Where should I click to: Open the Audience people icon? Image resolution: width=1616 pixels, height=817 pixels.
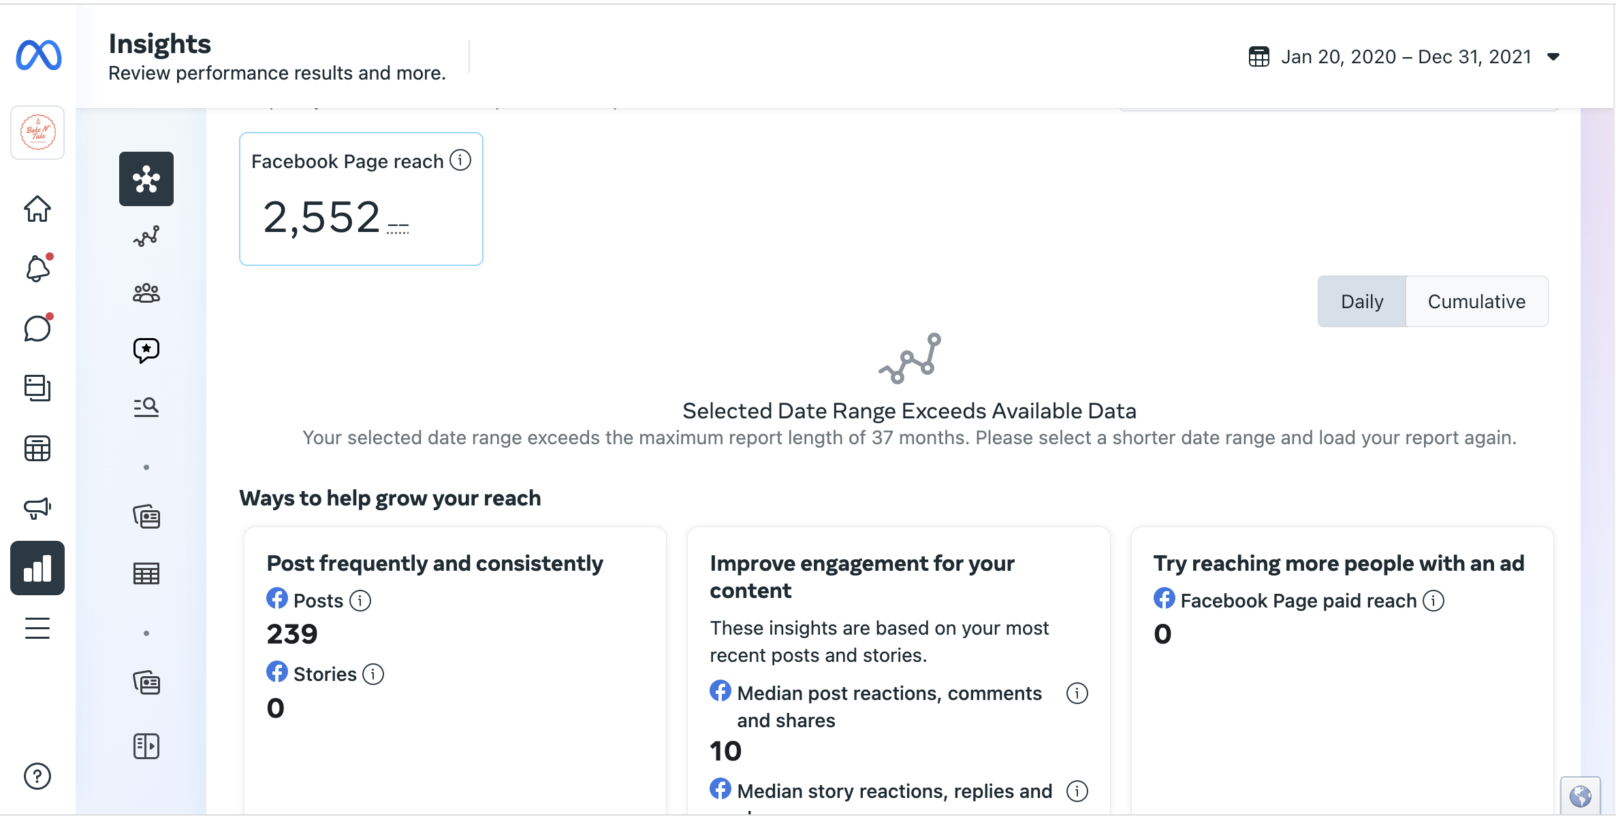[x=146, y=293]
